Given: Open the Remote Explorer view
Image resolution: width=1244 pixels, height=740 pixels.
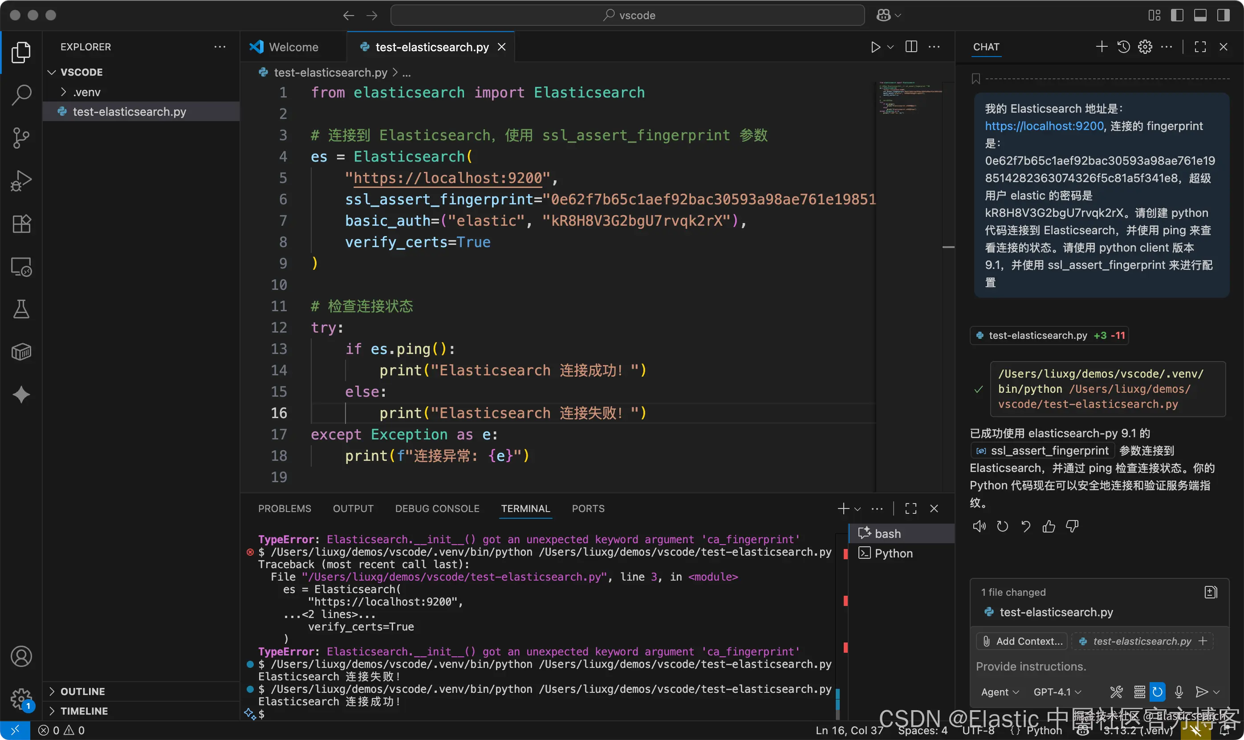Looking at the screenshot, I should pyautogui.click(x=21, y=267).
